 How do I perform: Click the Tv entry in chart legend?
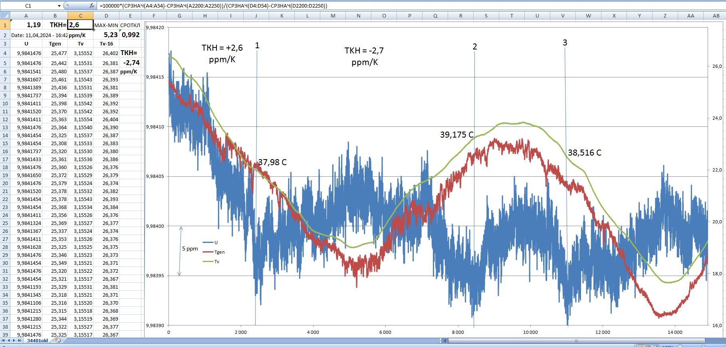click(211, 262)
